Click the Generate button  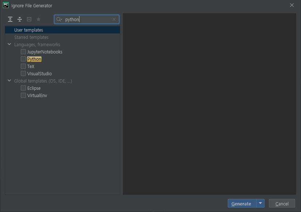coord(242,203)
